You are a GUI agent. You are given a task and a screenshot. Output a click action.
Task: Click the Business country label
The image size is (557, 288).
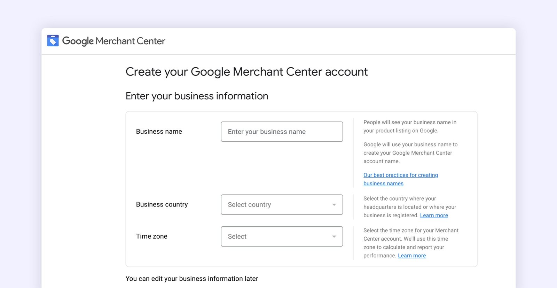tap(162, 204)
